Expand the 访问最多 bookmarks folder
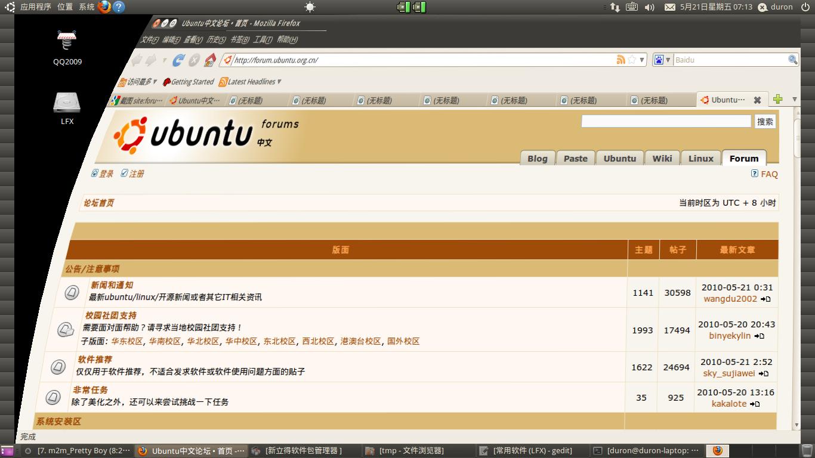Viewport: 815px width, 458px height. (138, 82)
